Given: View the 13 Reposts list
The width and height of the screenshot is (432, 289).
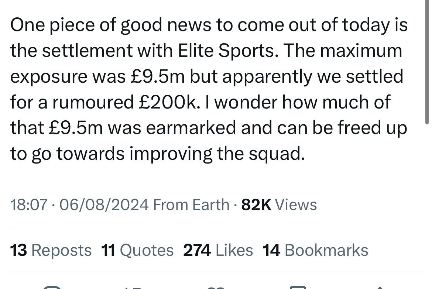Looking at the screenshot, I should pos(51,250).
